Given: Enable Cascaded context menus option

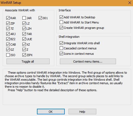Looking at the screenshot, I should coord(61,48).
